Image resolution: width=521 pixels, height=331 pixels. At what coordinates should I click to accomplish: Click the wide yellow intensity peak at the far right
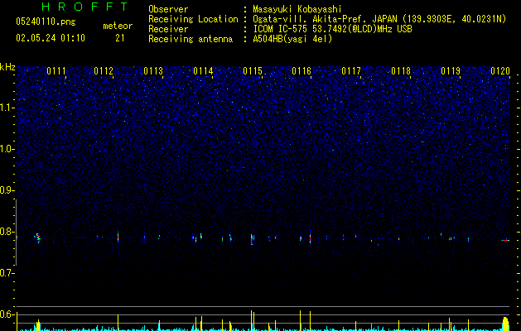tap(505, 324)
